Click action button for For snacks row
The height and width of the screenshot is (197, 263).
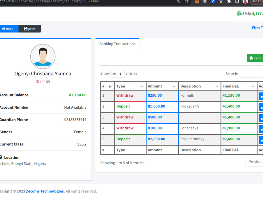[261, 129]
